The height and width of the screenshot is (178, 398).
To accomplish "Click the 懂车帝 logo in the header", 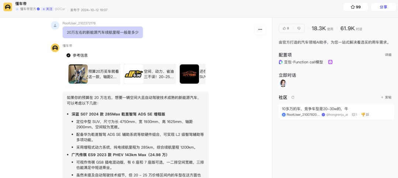I will point(8,7).
